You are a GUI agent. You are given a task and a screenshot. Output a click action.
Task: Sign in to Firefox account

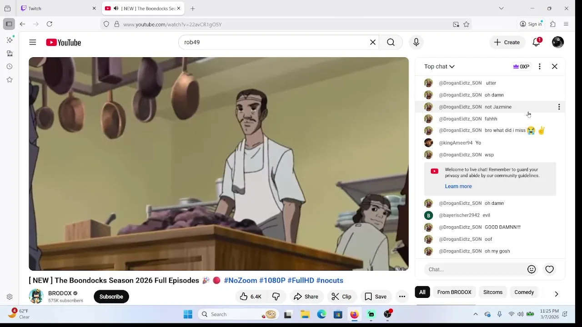[531, 24]
